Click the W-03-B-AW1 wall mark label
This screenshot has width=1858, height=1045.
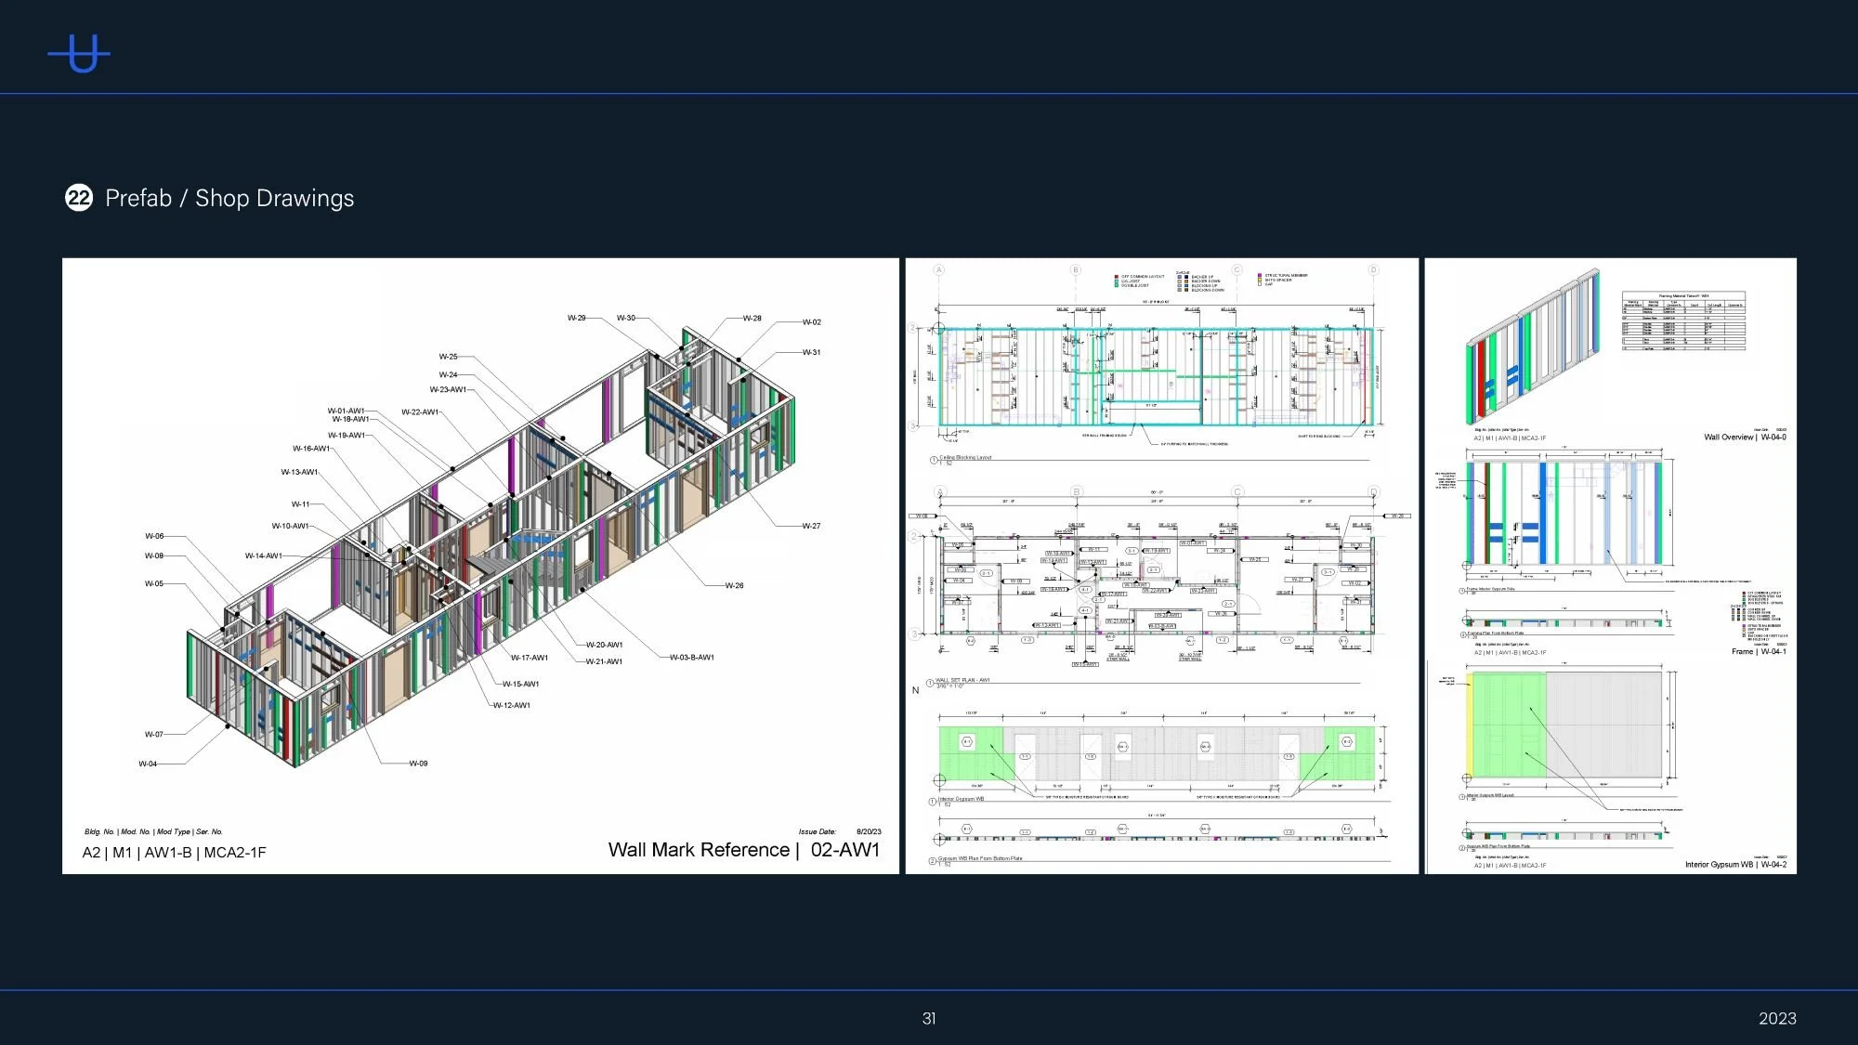tap(692, 658)
